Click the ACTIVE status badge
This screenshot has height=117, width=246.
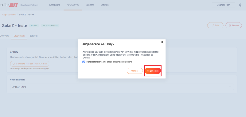click(34, 25)
